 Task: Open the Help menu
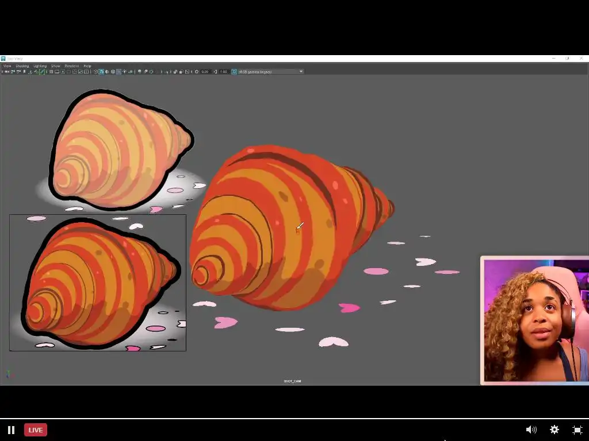coord(87,66)
